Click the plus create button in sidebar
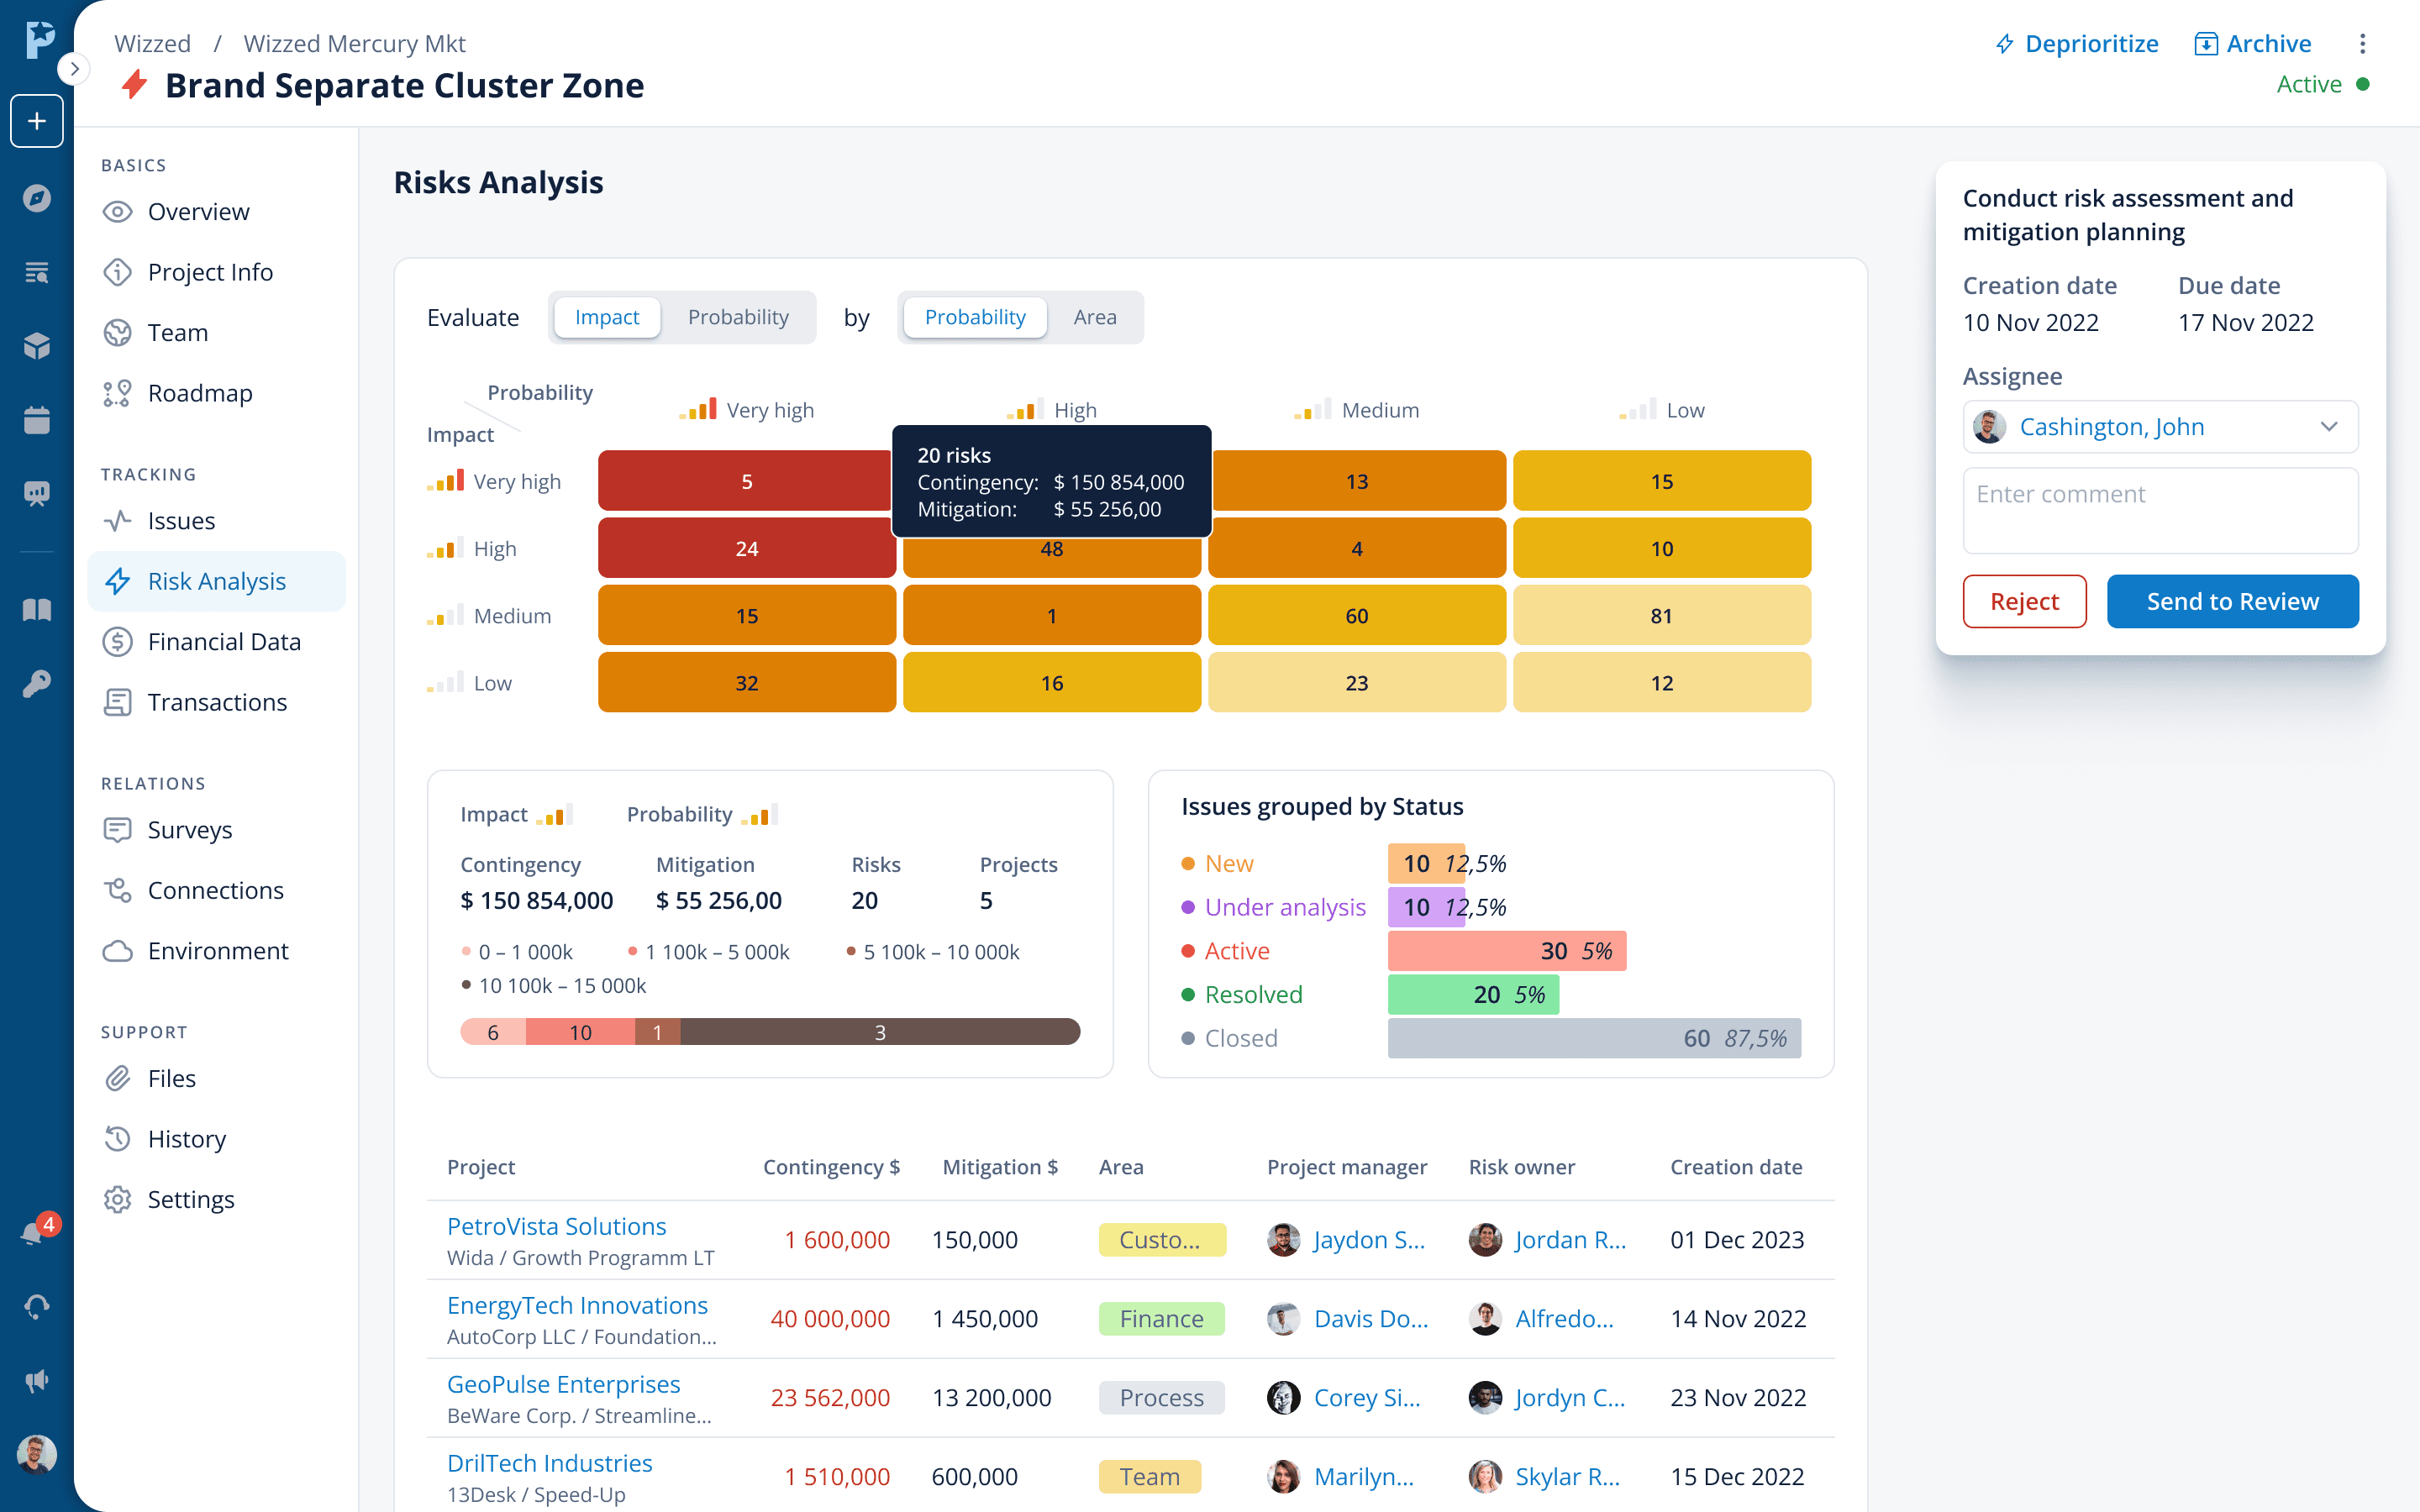The width and height of the screenshot is (2420, 1512). (x=37, y=121)
